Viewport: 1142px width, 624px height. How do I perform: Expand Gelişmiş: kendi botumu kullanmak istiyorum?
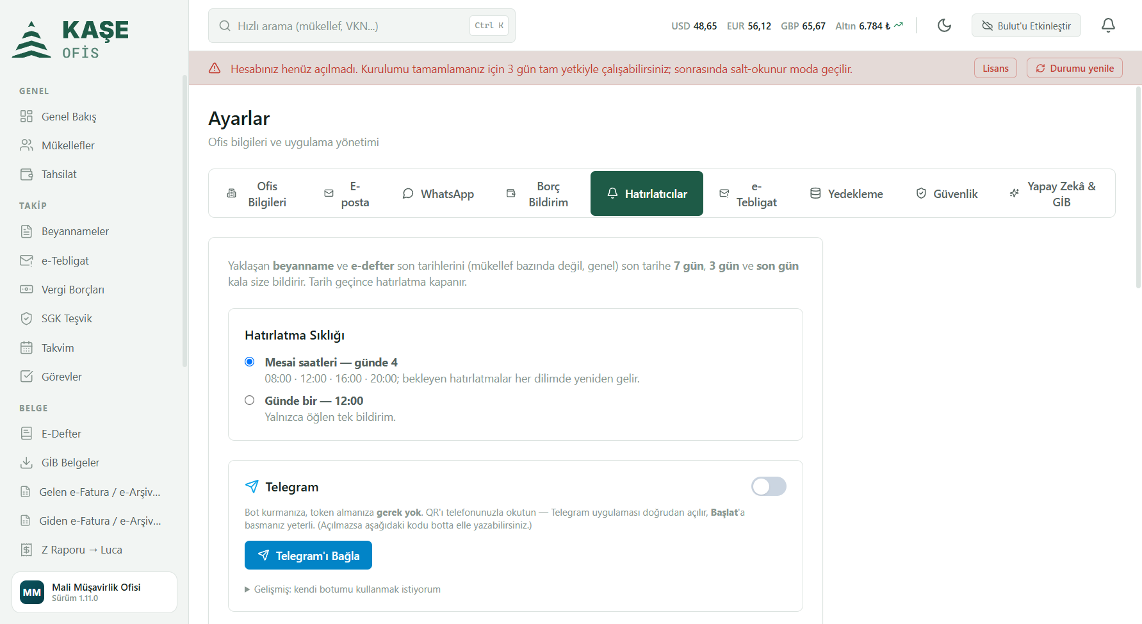pyautogui.click(x=343, y=589)
